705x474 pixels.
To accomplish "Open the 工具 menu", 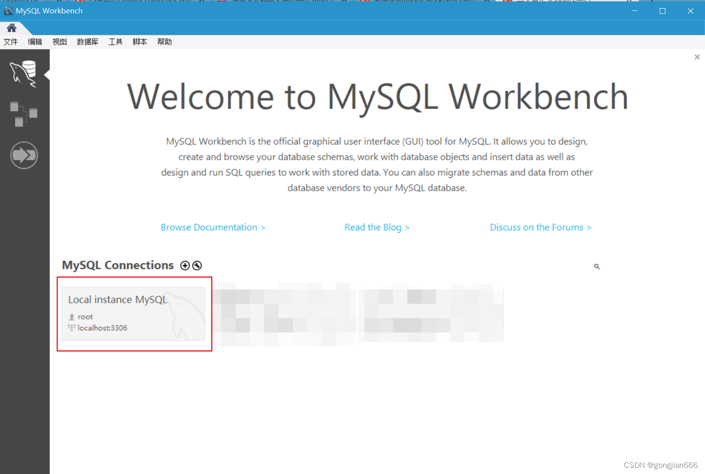I will point(115,42).
